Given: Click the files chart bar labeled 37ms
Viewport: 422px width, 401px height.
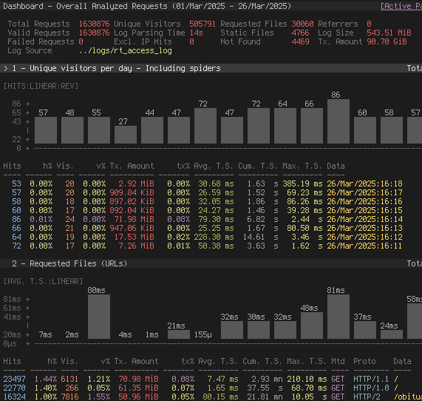Looking at the screenshot, I should pyautogui.click(x=365, y=330).
